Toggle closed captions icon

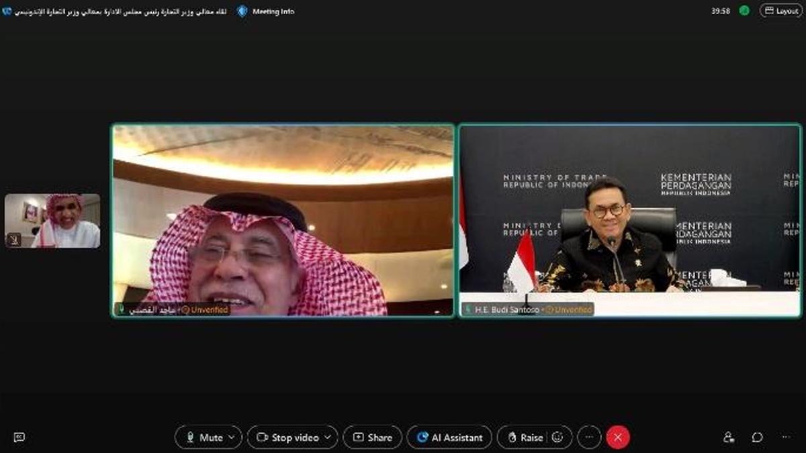click(x=19, y=438)
